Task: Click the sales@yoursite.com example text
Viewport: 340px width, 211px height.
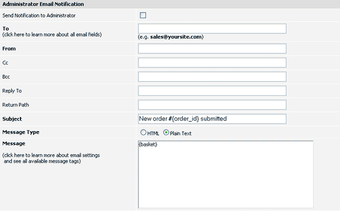Action: tap(176, 37)
